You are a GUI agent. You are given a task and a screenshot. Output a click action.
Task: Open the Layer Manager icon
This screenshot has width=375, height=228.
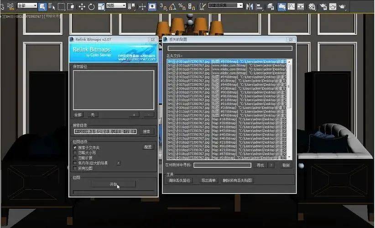(271, 6)
